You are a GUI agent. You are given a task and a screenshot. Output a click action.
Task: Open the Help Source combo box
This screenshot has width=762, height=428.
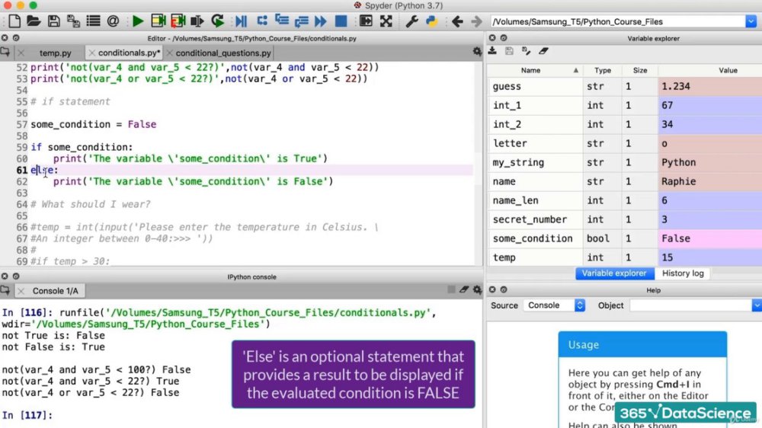click(554, 305)
